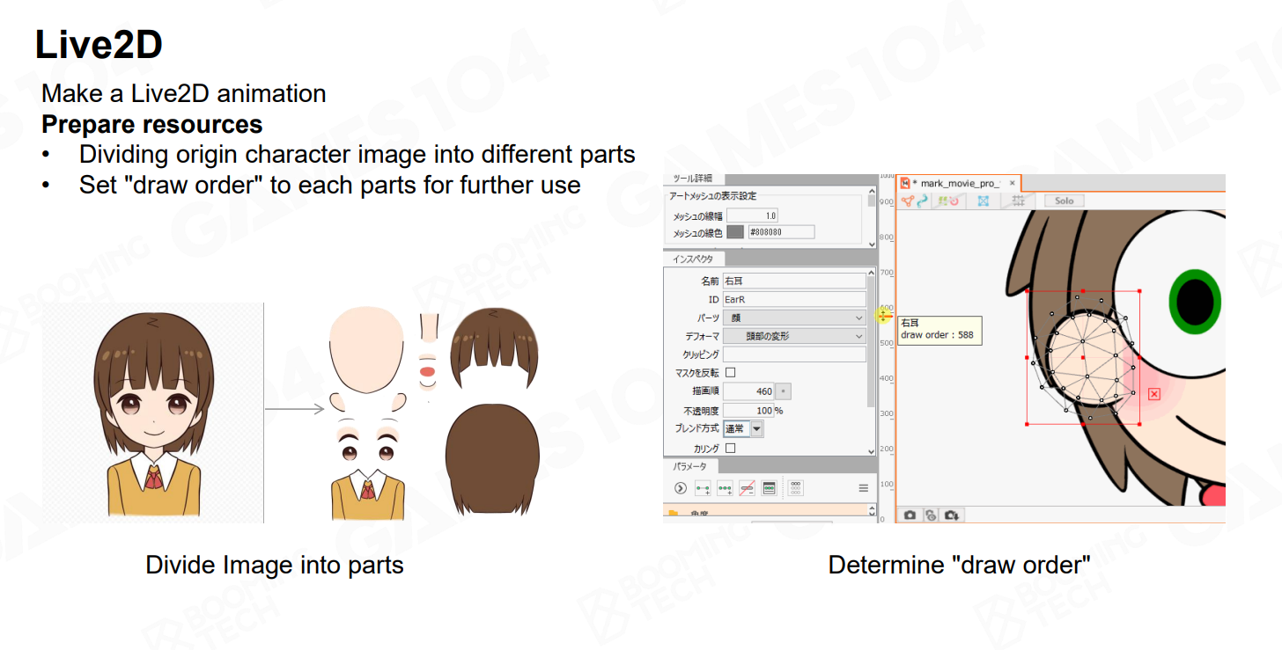The height and width of the screenshot is (650, 1282).
Task: Click the ID field containing EarR
Action: point(793,299)
